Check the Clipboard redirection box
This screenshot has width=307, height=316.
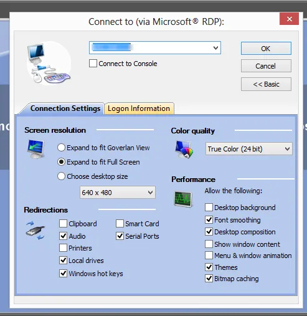coord(63,224)
